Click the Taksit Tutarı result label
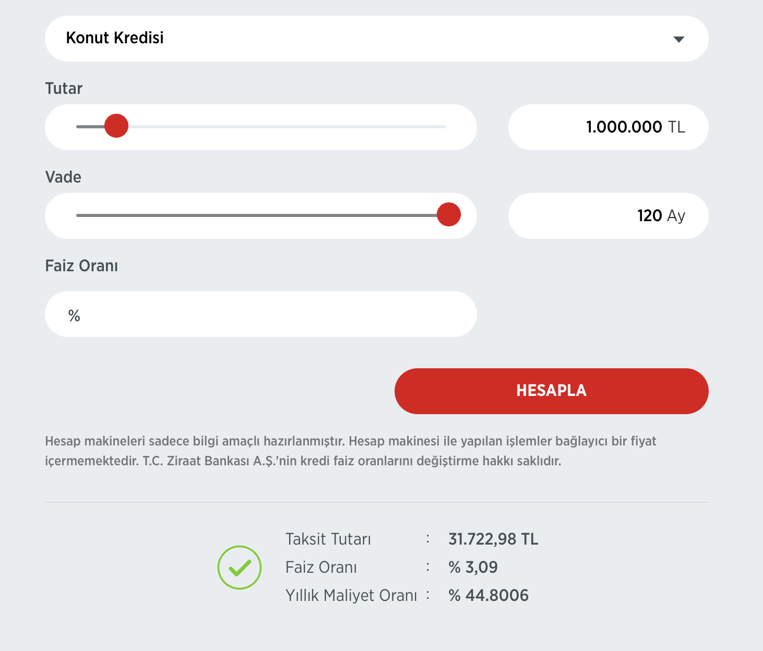 click(x=328, y=539)
